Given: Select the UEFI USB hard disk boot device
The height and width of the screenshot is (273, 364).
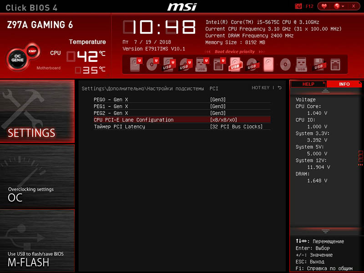Looking at the screenshot, I should click(x=169, y=65).
